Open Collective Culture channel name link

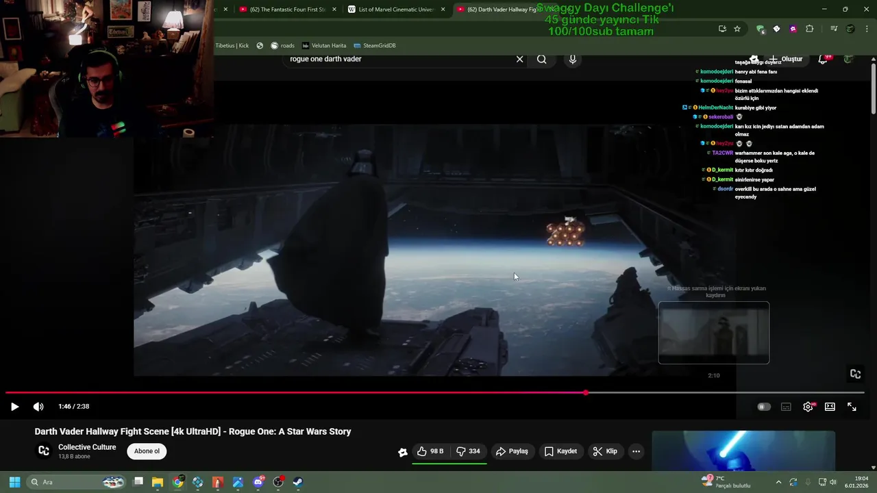87,447
